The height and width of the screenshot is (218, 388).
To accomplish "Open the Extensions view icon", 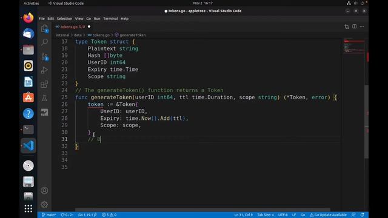I will click(44, 84).
